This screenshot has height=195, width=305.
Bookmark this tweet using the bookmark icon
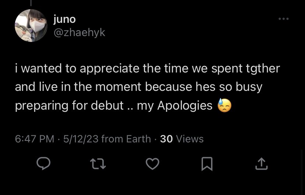tap(207, 164)
